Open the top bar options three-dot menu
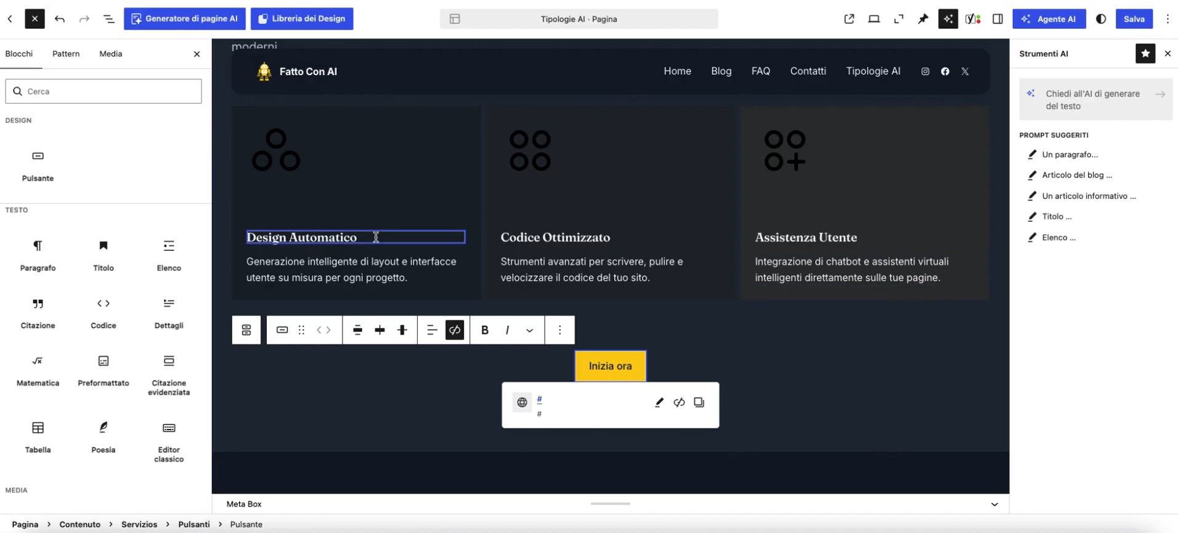The image size is (1178, 533). point(1168,19)
